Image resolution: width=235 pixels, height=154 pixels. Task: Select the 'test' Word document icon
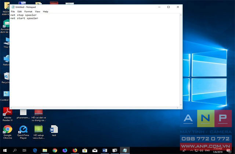54,131
